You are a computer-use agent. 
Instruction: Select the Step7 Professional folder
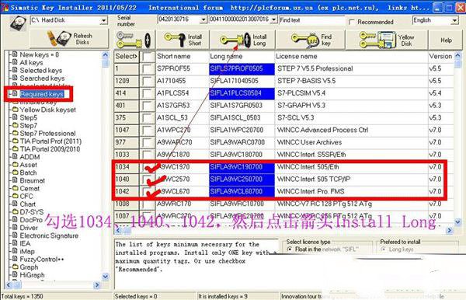47,133
